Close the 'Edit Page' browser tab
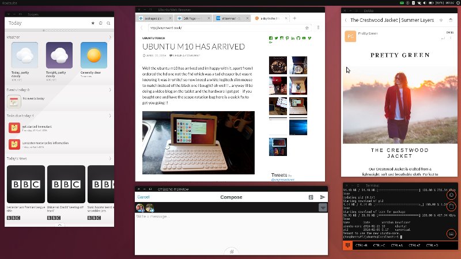 209,18
